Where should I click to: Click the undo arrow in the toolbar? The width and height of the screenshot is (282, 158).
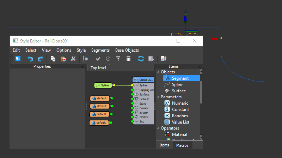(x=30, y=59)
